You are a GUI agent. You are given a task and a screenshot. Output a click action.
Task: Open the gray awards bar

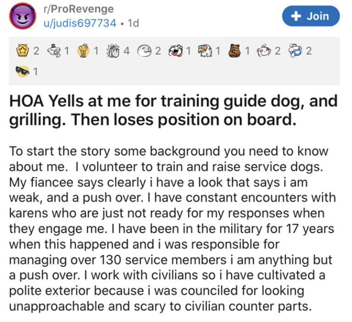174,61
